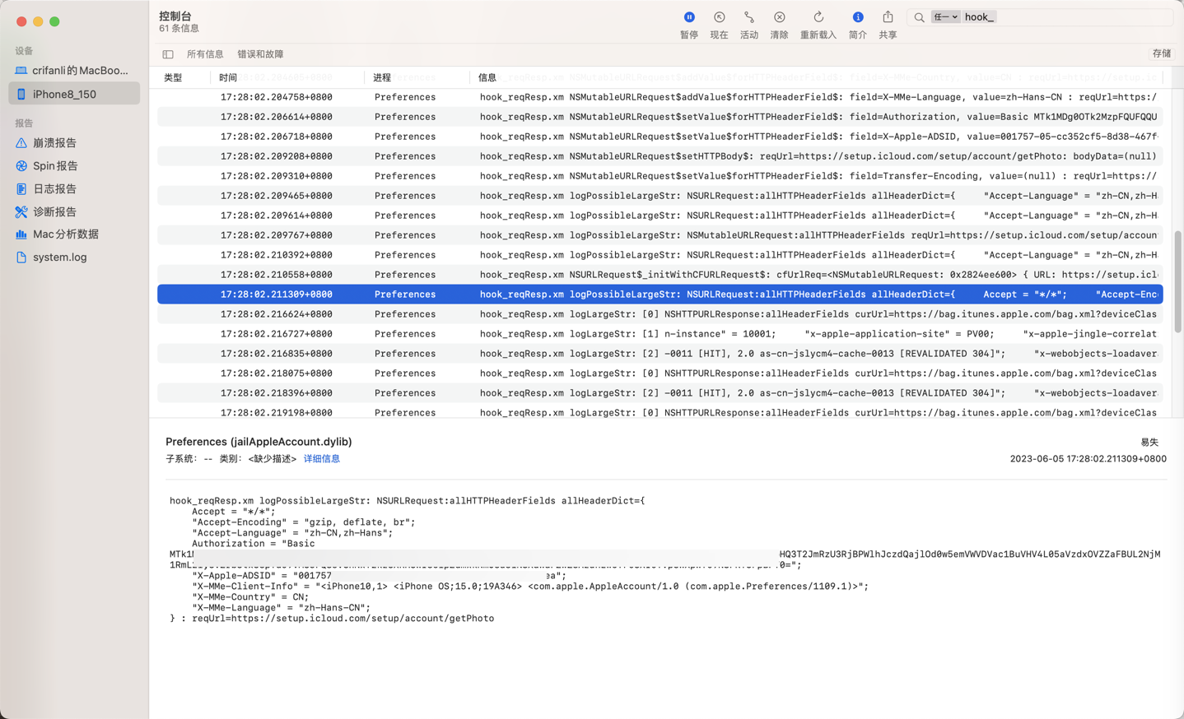
Task: Toggle the Info (简介) pane
Action: (x=858, y=17)
